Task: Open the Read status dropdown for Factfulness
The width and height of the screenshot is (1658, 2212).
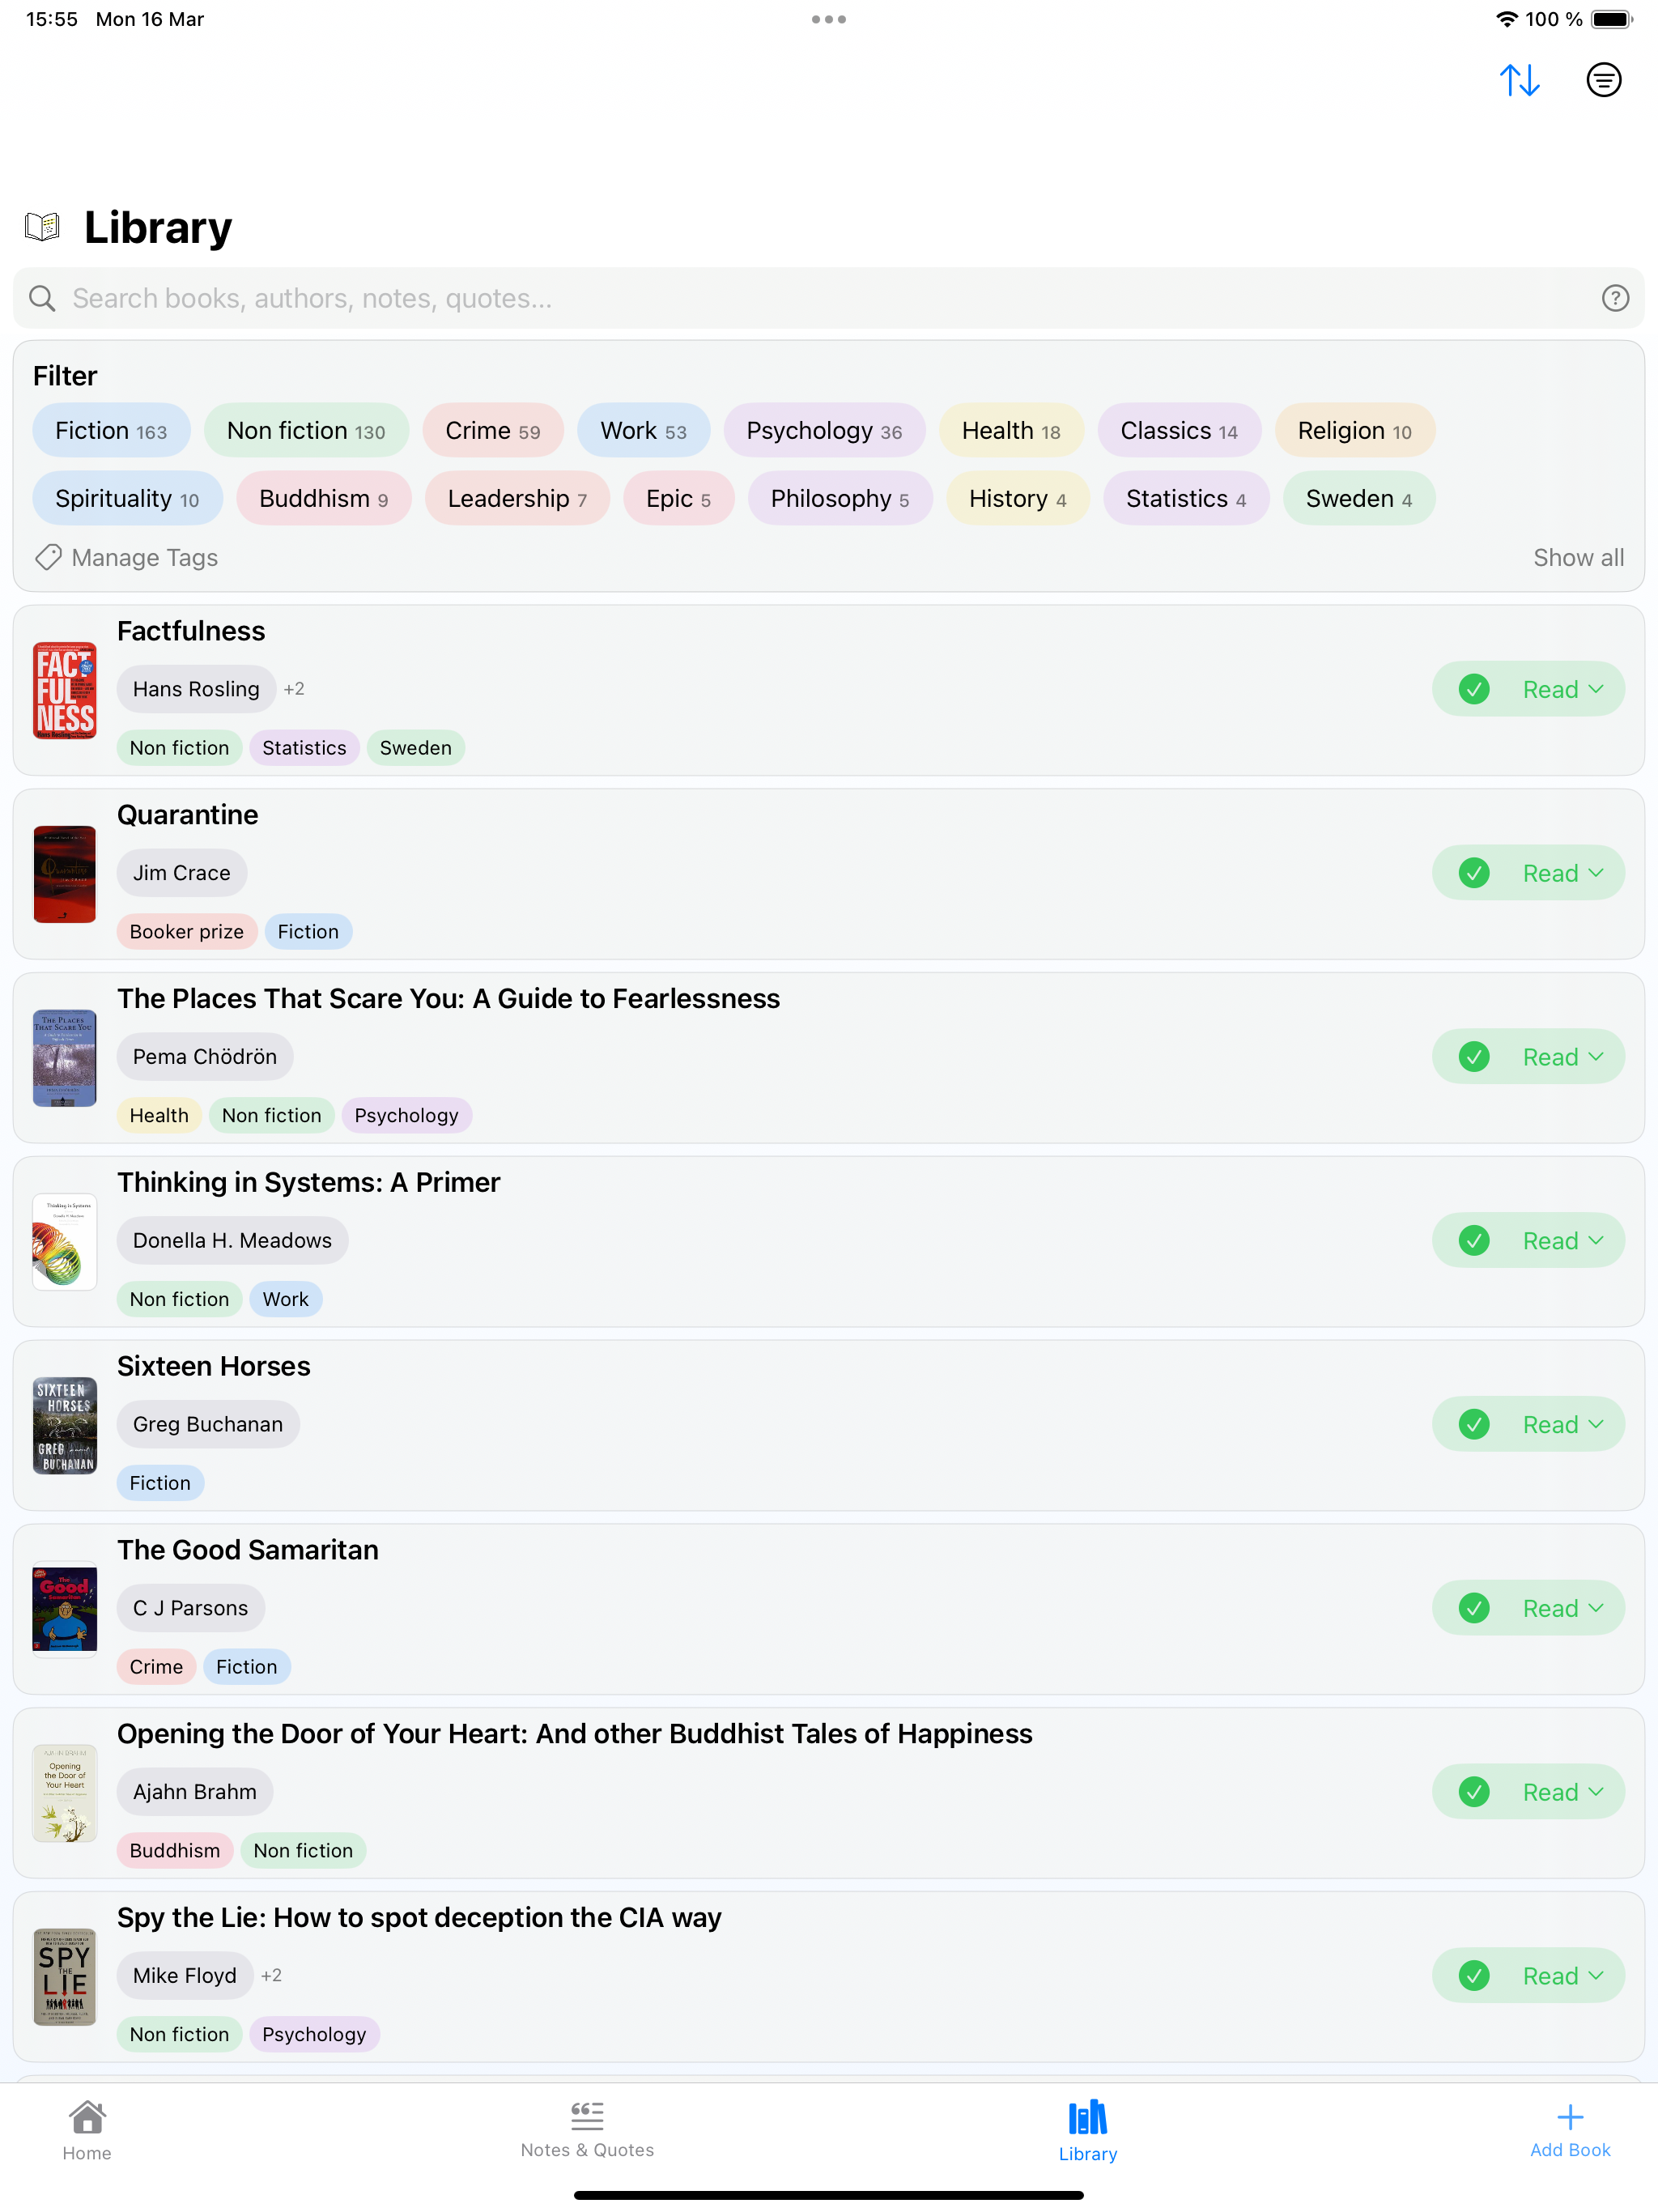Action: click(x=1528, y=689)
